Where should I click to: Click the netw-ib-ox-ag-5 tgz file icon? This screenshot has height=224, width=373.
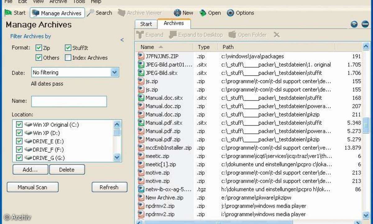[141, 189]
